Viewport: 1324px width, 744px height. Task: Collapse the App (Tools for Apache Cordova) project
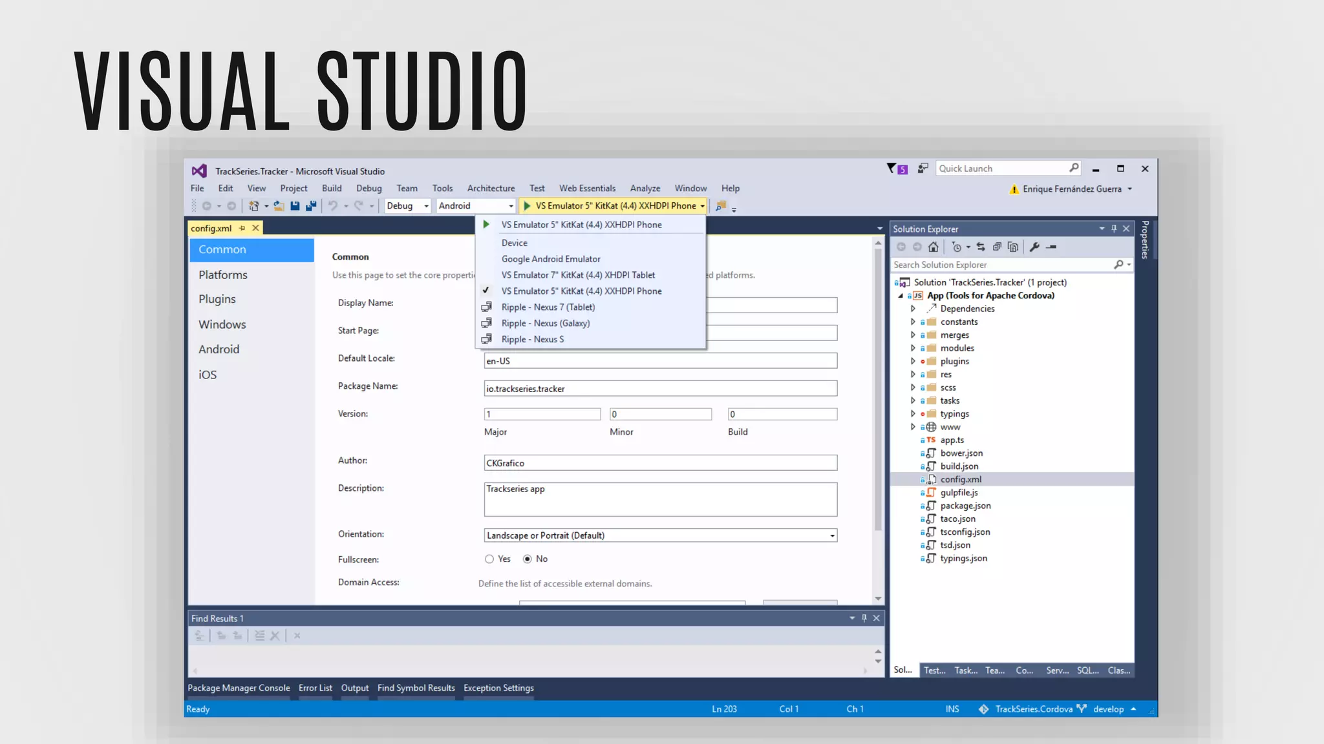[x=901, y=296]
